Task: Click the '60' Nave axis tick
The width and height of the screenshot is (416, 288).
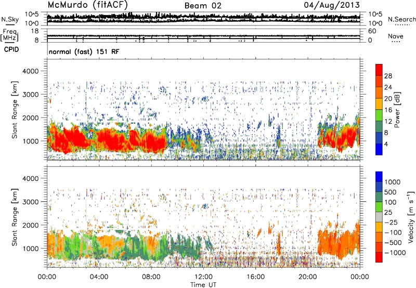Action: 372,31
